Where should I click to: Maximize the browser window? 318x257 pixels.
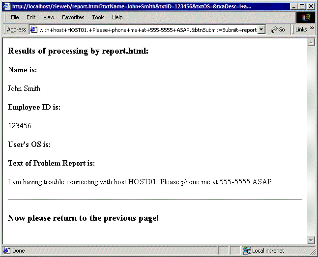(x=302, y=6)
